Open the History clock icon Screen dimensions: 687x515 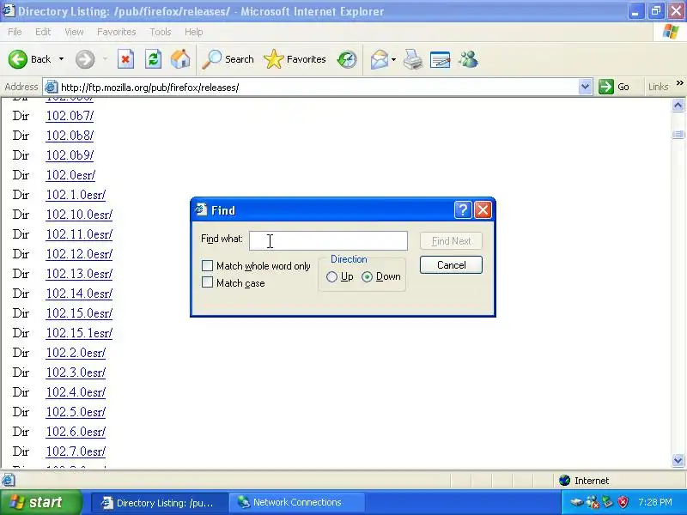pos(347,59)
